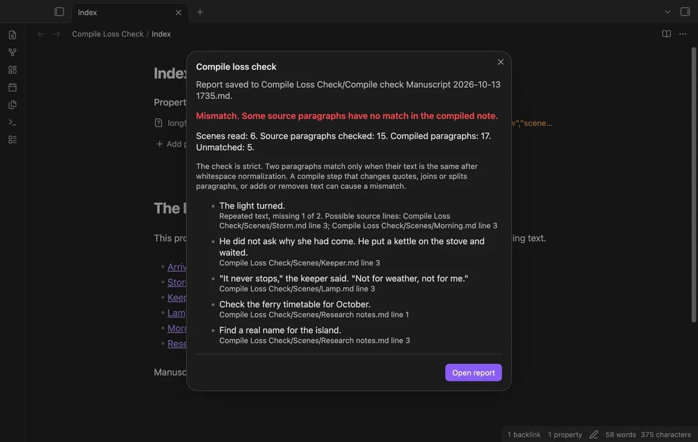This screenshot has height=442, width=698.
Task: Show the 1 backlink status item
Action: pos(524,434)
